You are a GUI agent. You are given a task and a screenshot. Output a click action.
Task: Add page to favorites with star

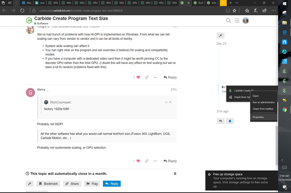click(234, 11)
